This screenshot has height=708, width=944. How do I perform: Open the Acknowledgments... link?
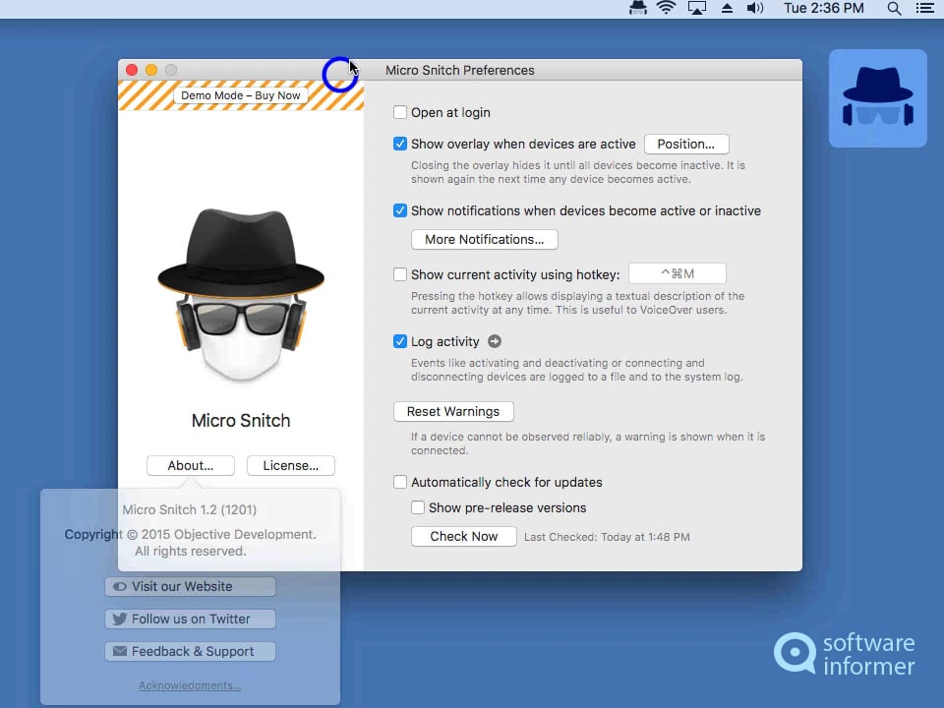pyautogui.click(x=190, y=685)
